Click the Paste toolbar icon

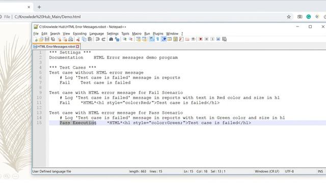point(90,39)
